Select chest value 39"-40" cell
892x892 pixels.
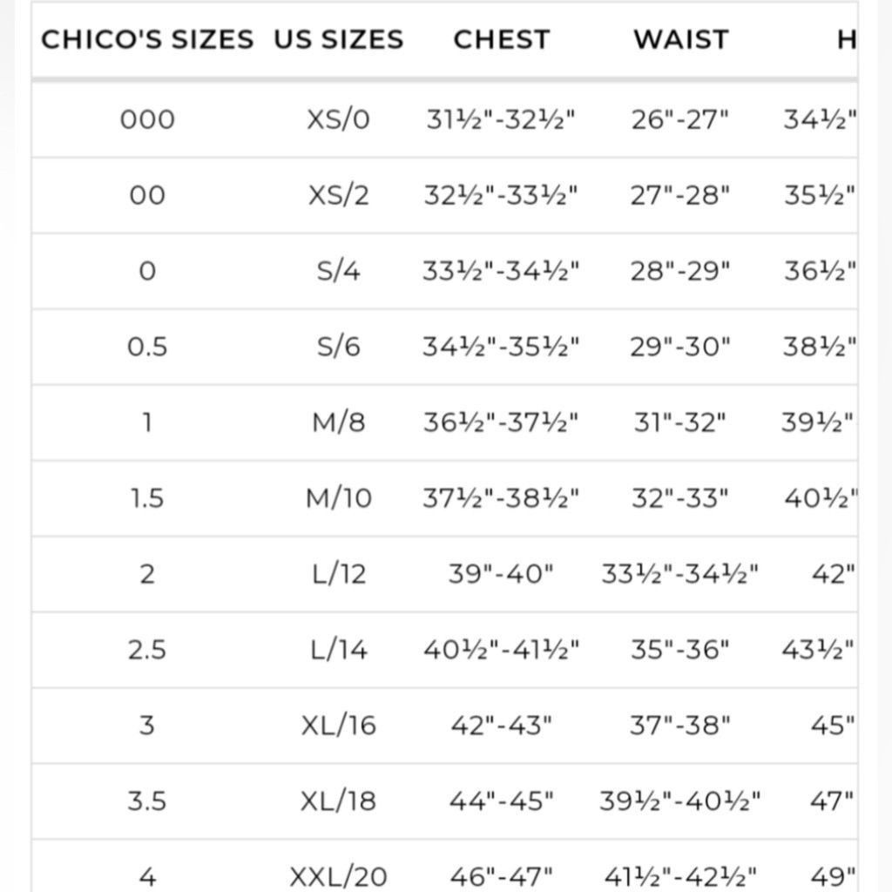(501, 574)
